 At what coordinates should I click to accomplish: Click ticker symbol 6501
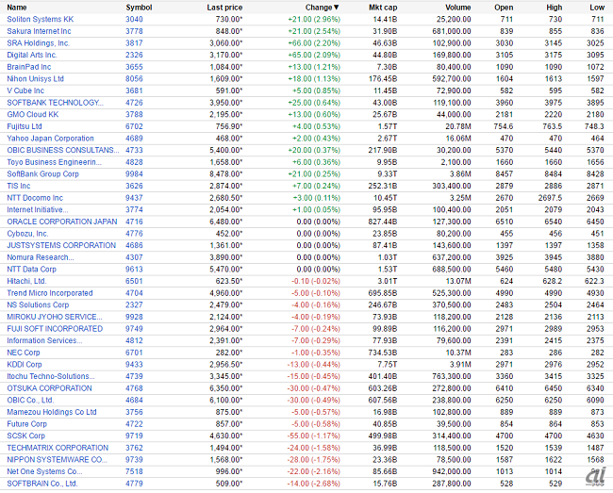point(134,281)
